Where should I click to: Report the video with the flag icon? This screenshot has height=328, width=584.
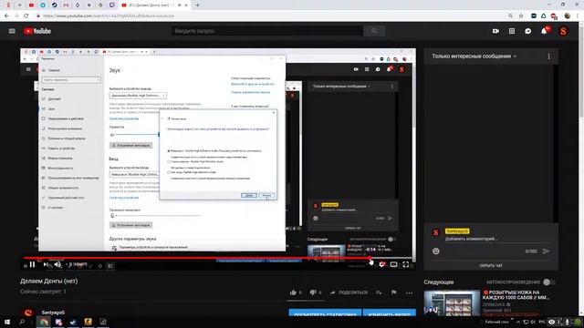click(x=393, y=292)
